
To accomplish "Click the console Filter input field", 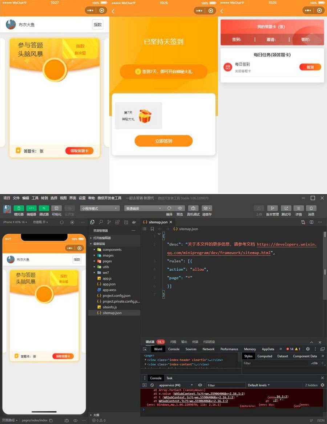I will point(226,385).
